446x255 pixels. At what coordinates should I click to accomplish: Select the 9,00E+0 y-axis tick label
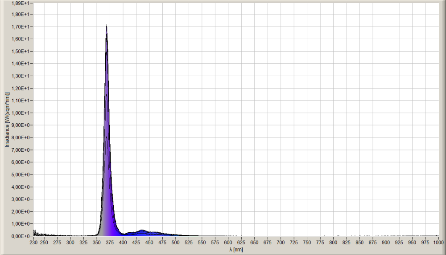[x=21, y=125]
